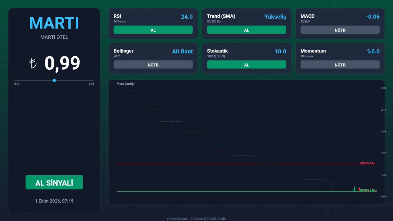The height and width of the screenshot is (221, 393).
Task: Click the 2.05 price axis label
Action: click(x=383, y=132)
